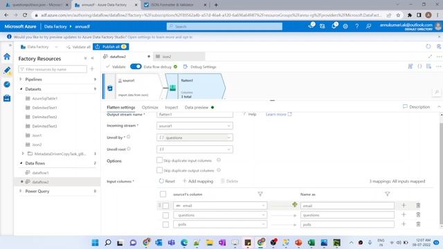Click the Reset mapping button

click(167, 181)
